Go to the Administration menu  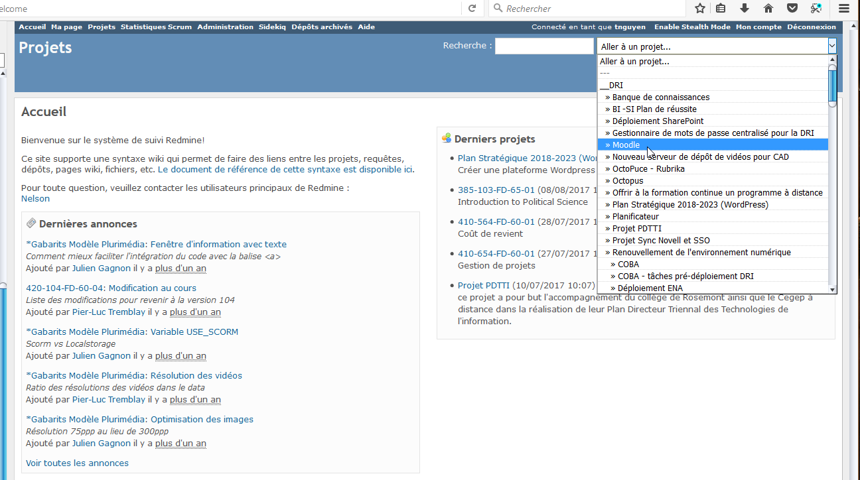pos(225,27)
